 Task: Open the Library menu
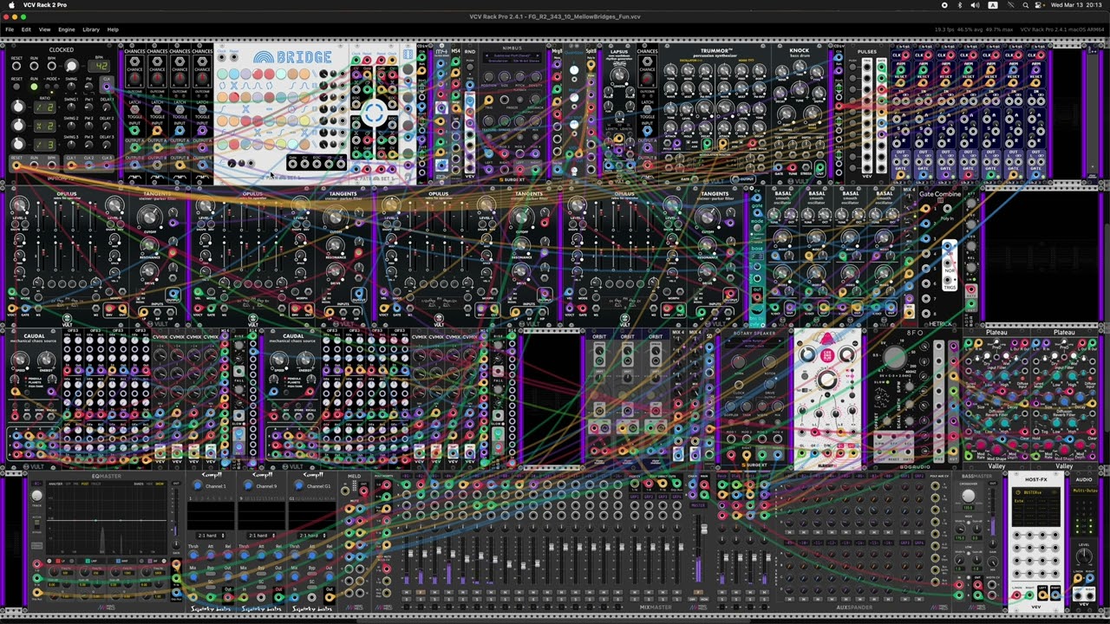click(91, 29)
